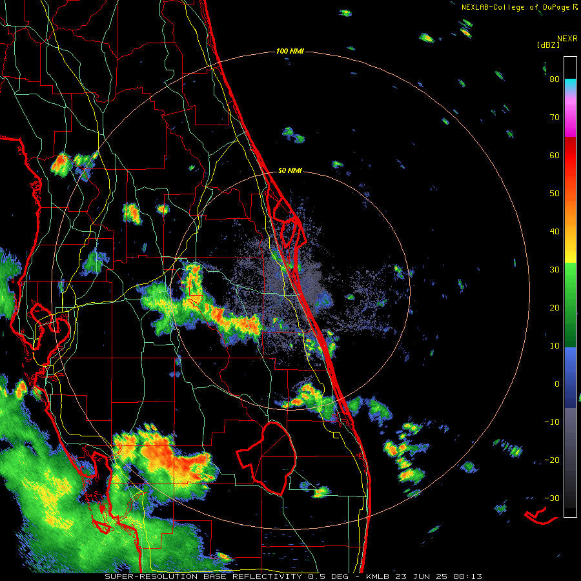Click the -20 value on the dBZ scale
The image size is (581, 581).
[x=552, y=460]
